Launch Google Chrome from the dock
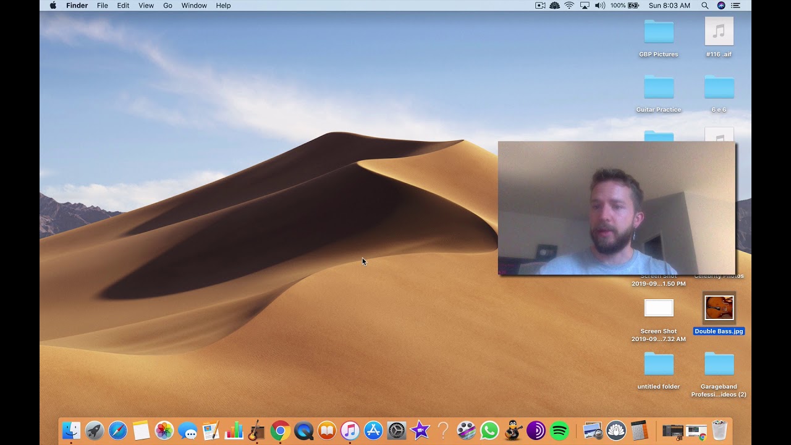This screenshot has width=791, height=445. pyautogui.click(x=280, y=430)
